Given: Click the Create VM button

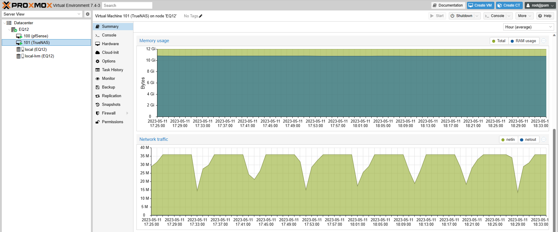Looking at the screenshot, I should 481,5.
